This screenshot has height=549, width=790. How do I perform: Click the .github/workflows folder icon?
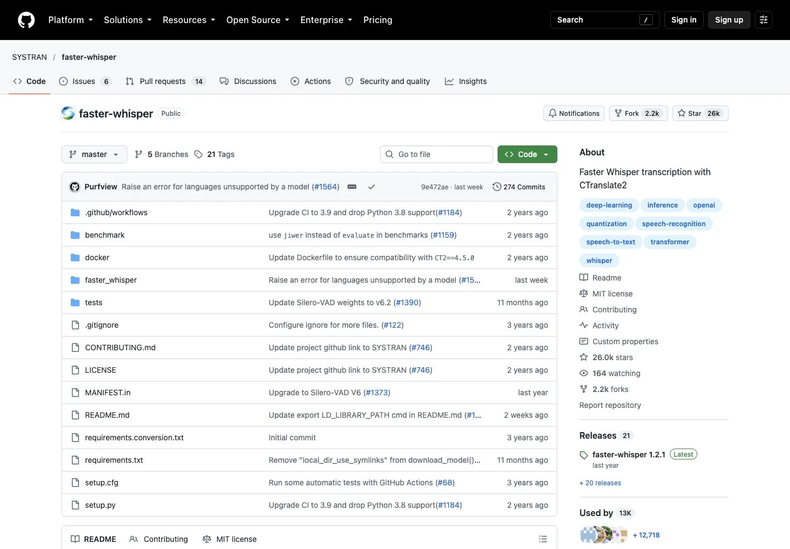[x=75, y=212]
